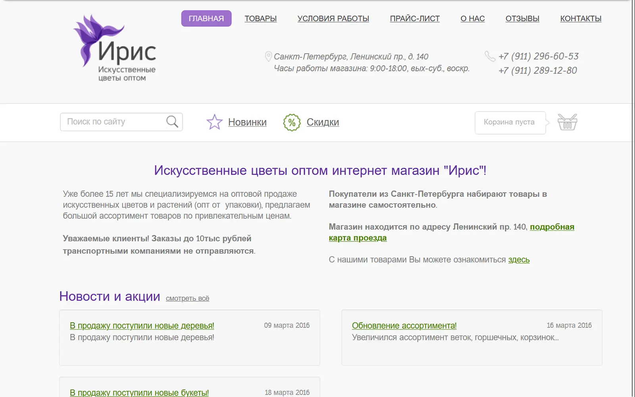
Task: Click the date 16 марта 2016
Action: tap(569, 326)
